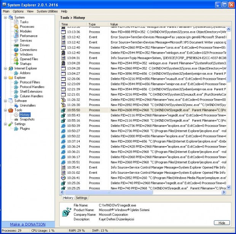The image size is (236, 234).
Task: Open the Connections globe icon
Action: coord(16,50)
